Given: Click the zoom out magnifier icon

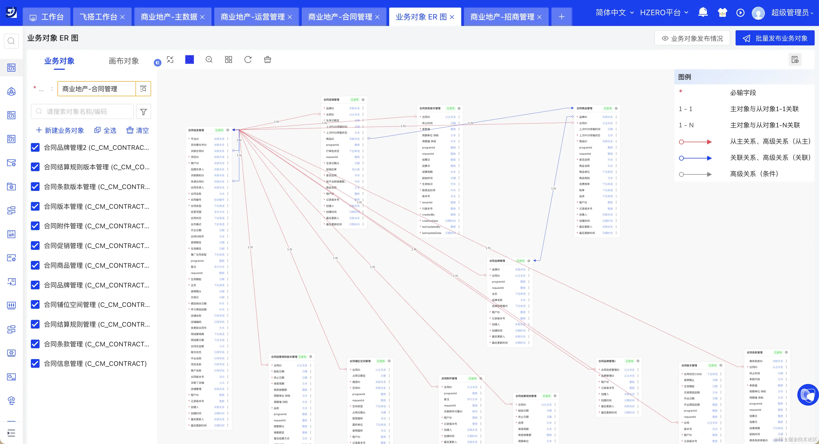Looking at the screenshot, I should point(209,60).
